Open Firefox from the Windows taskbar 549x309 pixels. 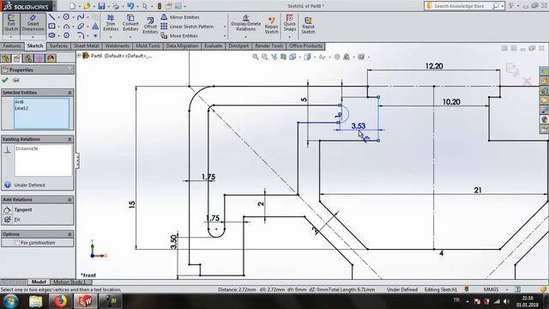[x=60, y=301]
